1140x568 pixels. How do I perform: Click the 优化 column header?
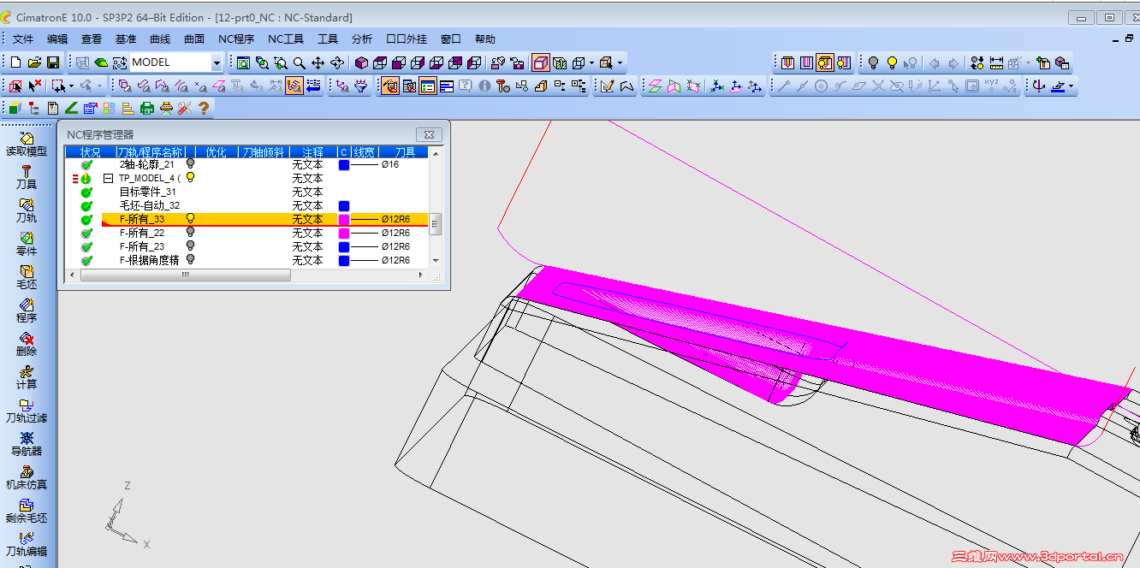[217, 152]
